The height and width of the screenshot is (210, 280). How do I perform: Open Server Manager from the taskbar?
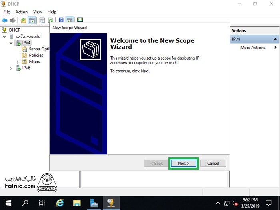tap(94, 203)
